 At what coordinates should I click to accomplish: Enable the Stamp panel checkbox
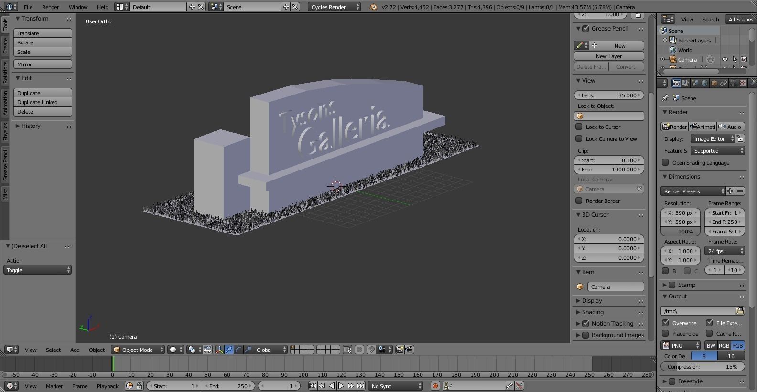672,285
